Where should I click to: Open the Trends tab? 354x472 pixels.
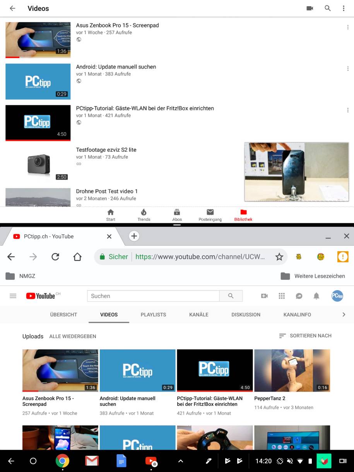144,215
